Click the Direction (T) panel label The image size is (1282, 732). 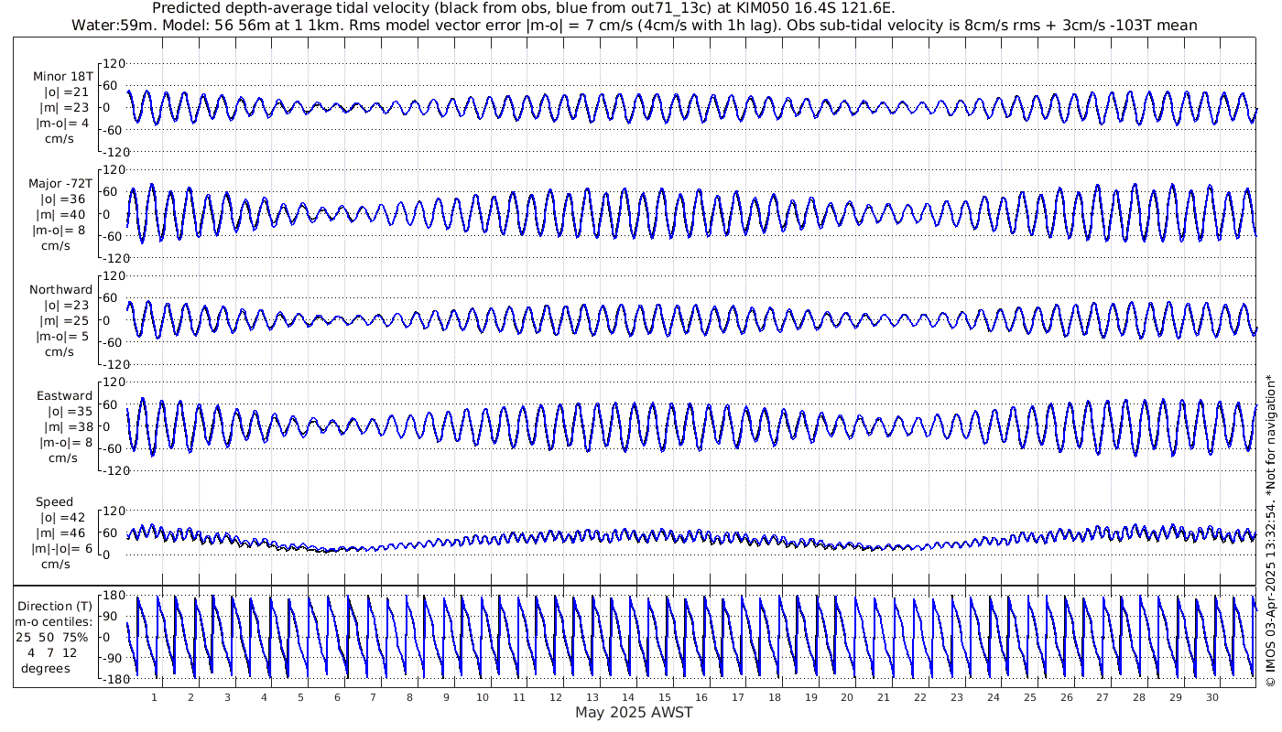click(x=57, y=606)
